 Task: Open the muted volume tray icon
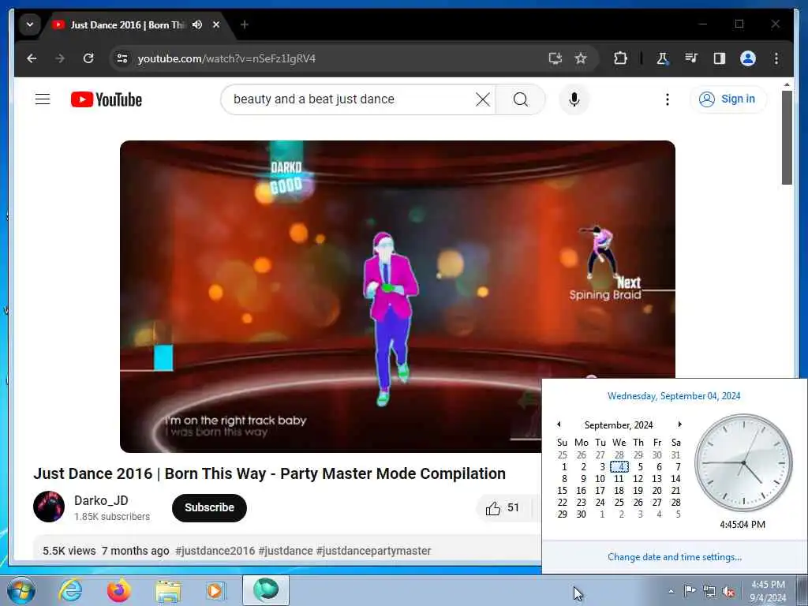click(x=728, y=591)
